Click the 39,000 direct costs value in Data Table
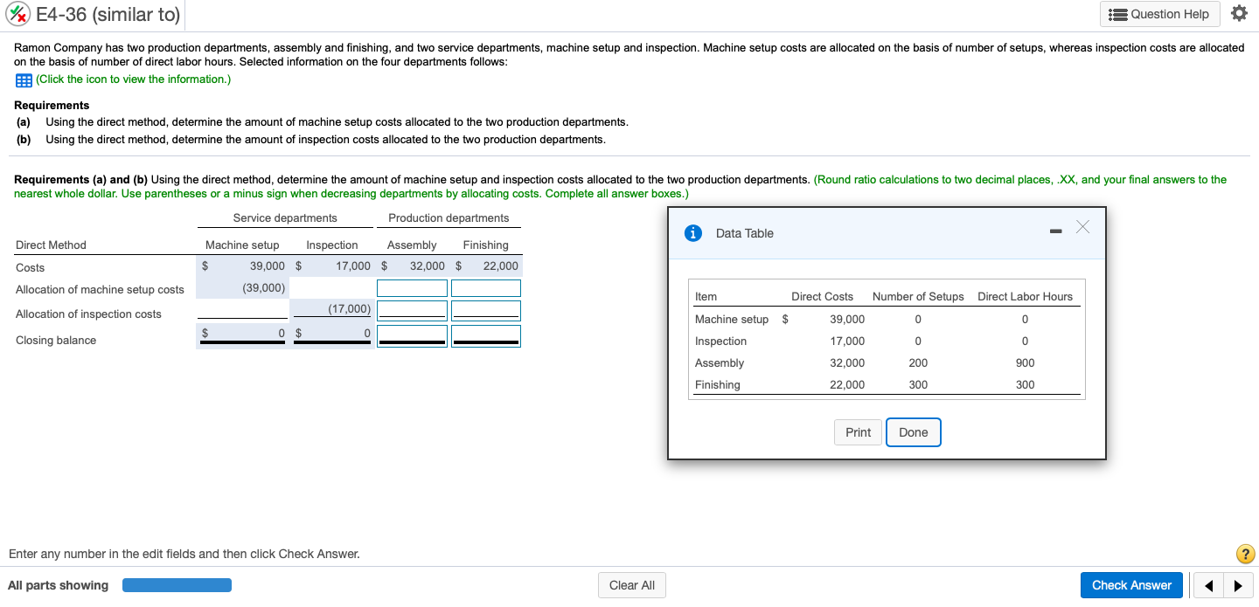The width and height of the screenshot is (1259, 607). pos(847,319)
